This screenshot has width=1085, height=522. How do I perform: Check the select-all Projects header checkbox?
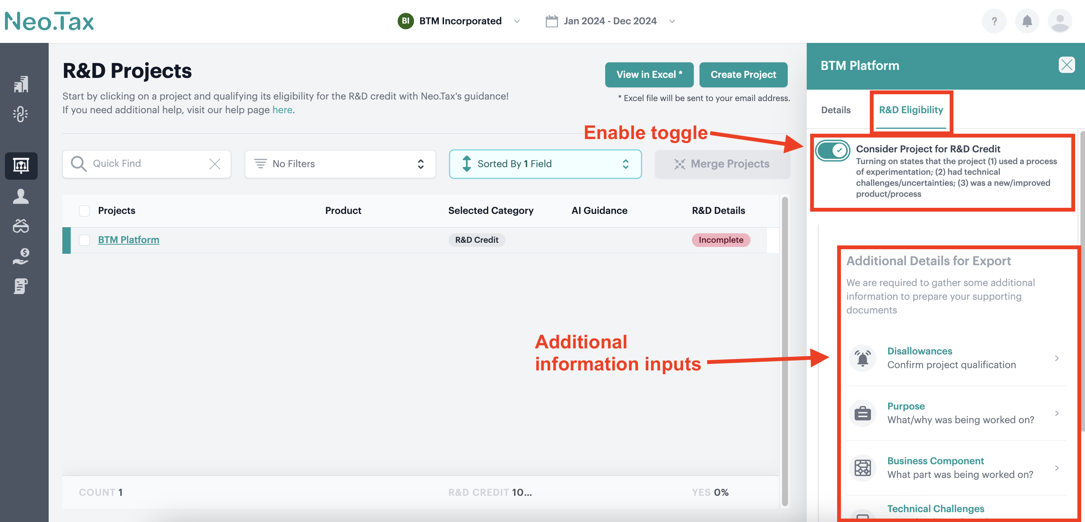click(x=85, y=210)
